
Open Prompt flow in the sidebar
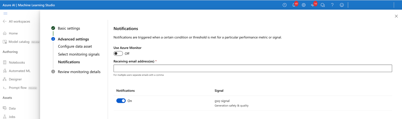(18, 88)
